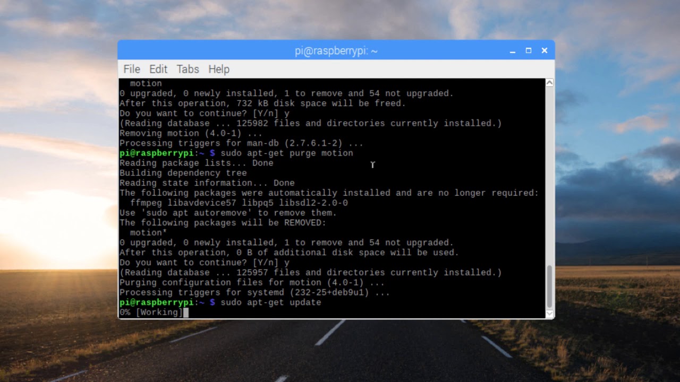
Task: Open the File menu
Action: [132, 69]
